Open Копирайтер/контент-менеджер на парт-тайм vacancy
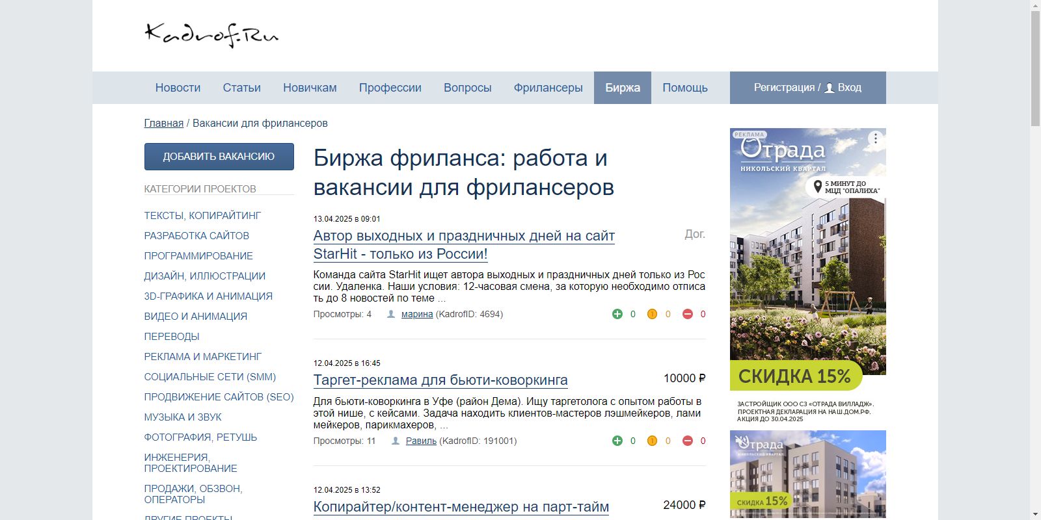Viewport: 1041px width, 520px height. click(461, 507)
